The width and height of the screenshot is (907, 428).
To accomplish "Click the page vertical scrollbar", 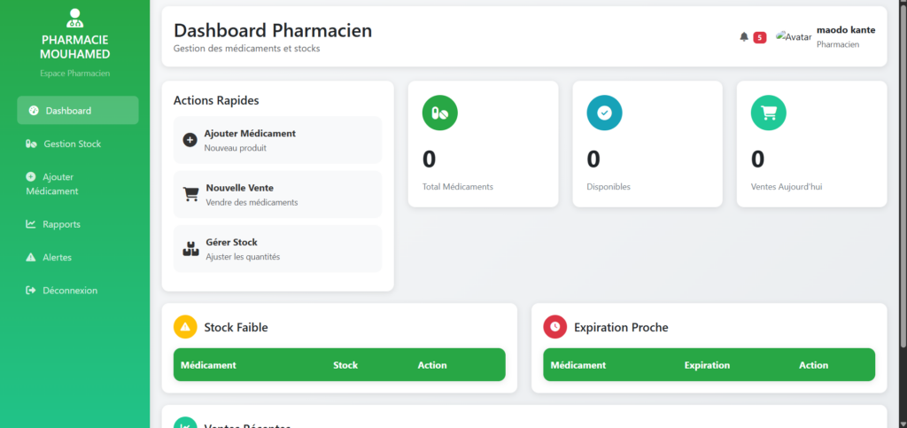I will pos(902,177).
